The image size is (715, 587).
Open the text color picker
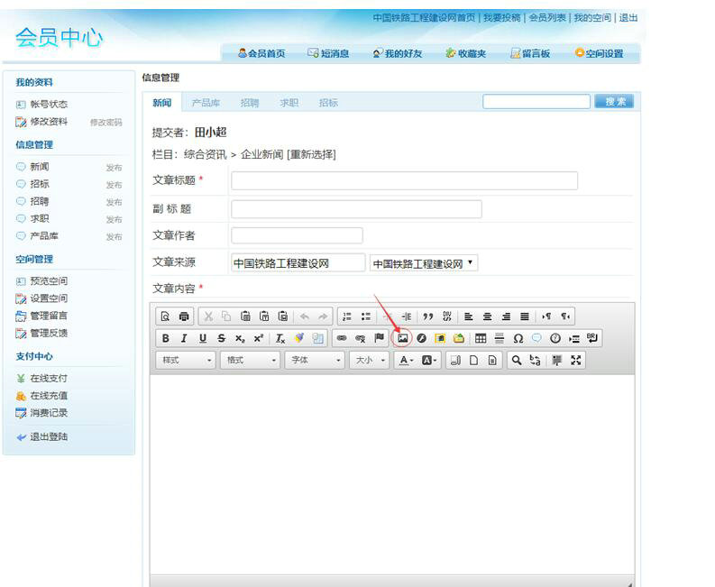[x=406, y=360]
